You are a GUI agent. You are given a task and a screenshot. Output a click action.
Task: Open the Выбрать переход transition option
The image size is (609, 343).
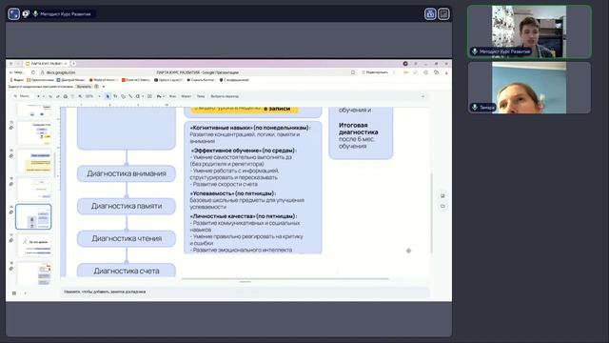(x=225, y=96)
